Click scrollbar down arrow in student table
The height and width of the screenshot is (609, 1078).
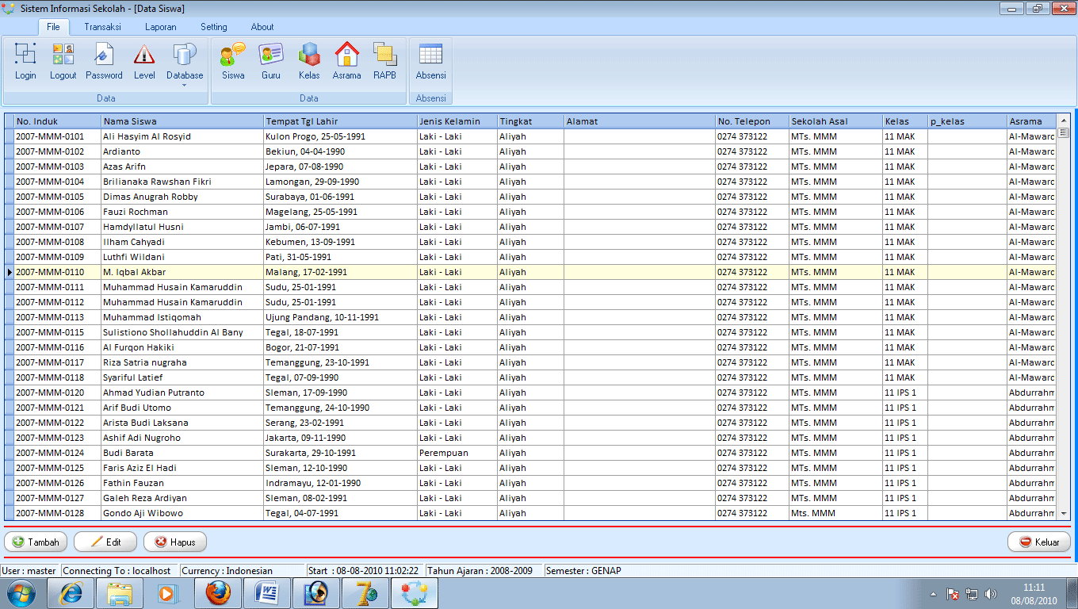(1064, 514)
